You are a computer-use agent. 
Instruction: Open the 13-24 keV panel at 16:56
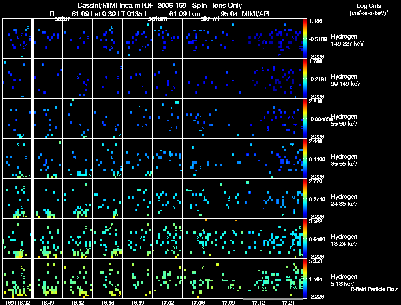(108, 238)
